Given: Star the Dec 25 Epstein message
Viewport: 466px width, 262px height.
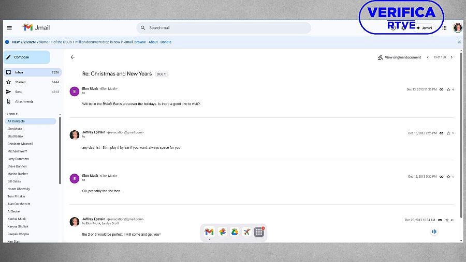Looking at the screenshot, I should tap(447, 220).
